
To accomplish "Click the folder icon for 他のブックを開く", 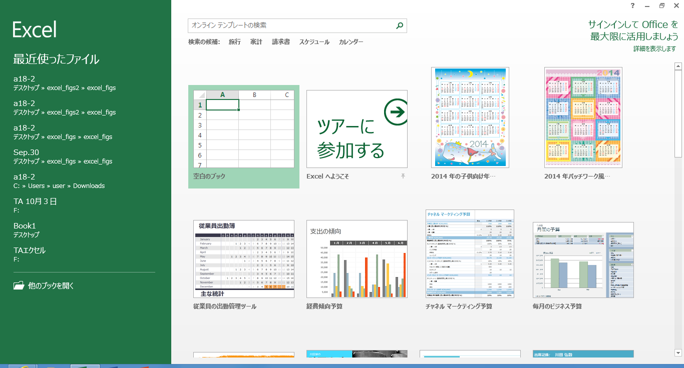I will [x=19, y=286].
